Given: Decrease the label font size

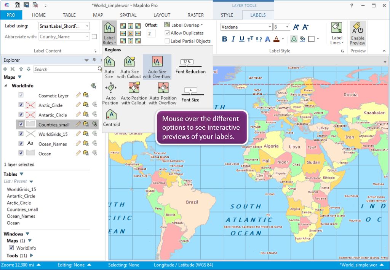Looking at the screenshot, I should click(305, 27).
